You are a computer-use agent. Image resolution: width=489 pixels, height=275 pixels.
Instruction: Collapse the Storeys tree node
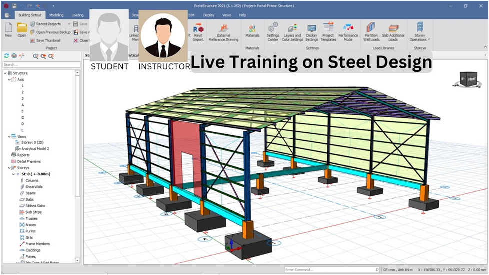(x=9, y=168)
